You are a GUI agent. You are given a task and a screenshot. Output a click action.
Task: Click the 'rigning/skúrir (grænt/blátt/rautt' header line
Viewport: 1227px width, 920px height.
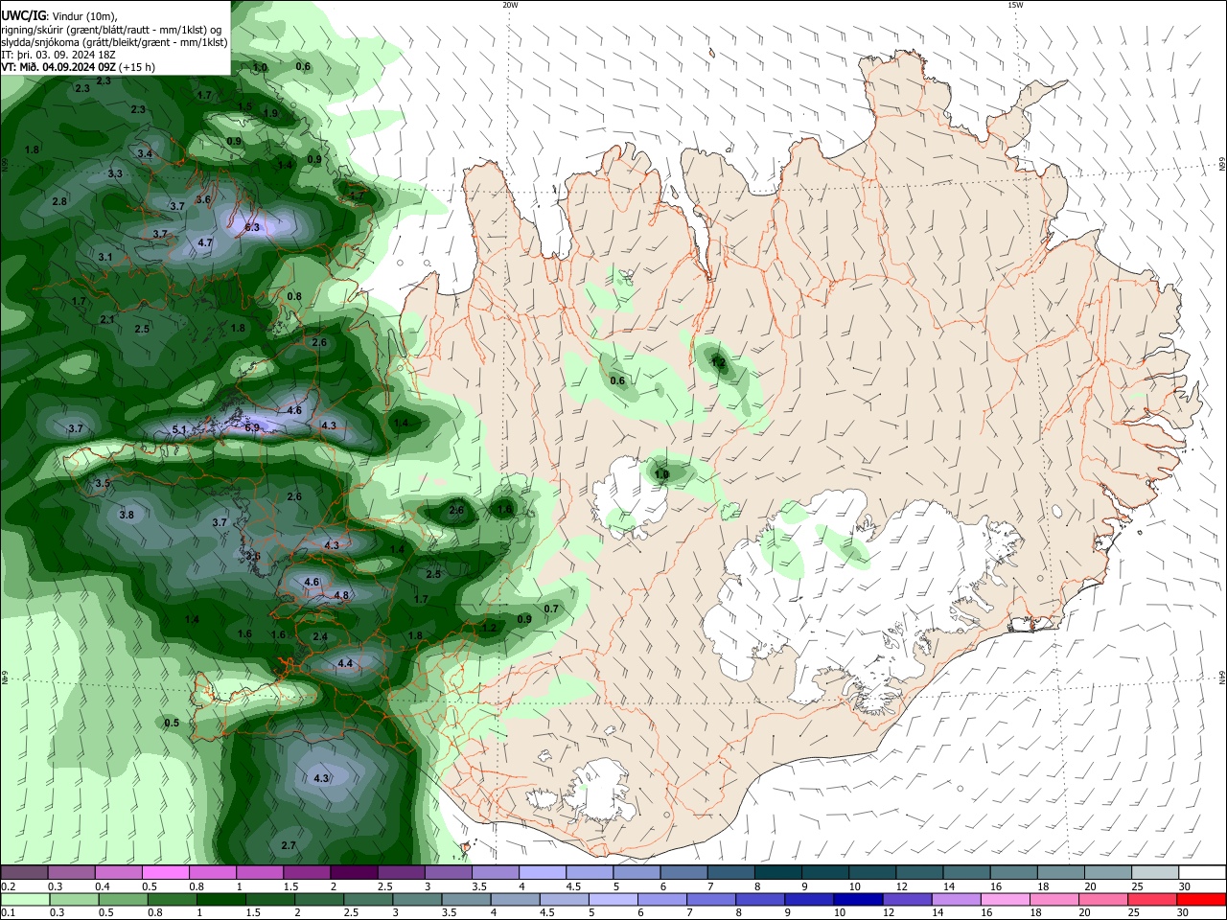point(111,29)
